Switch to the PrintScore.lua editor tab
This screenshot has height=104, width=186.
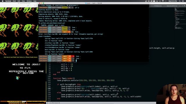point(158,6)
